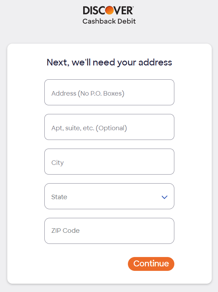Image resolution: width=218 pixels, height=292 pixels.
Task: Click the 'Cashback Debit' text under logo
Action: pyautogui.click(x=109, y=21)
